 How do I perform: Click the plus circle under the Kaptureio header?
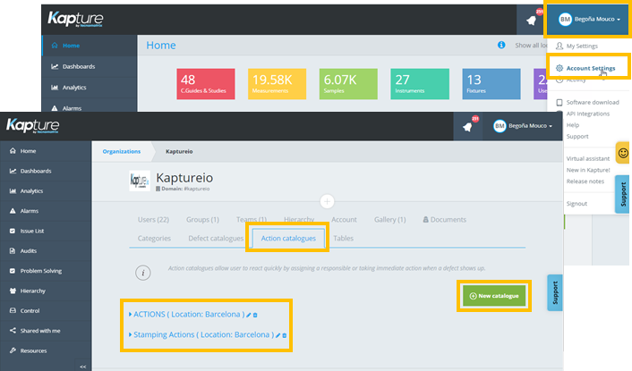(x=327, y=201)
